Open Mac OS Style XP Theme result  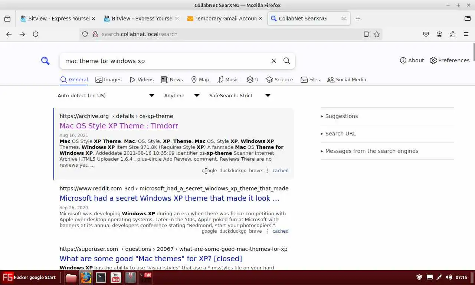click(x=119, y=126)
